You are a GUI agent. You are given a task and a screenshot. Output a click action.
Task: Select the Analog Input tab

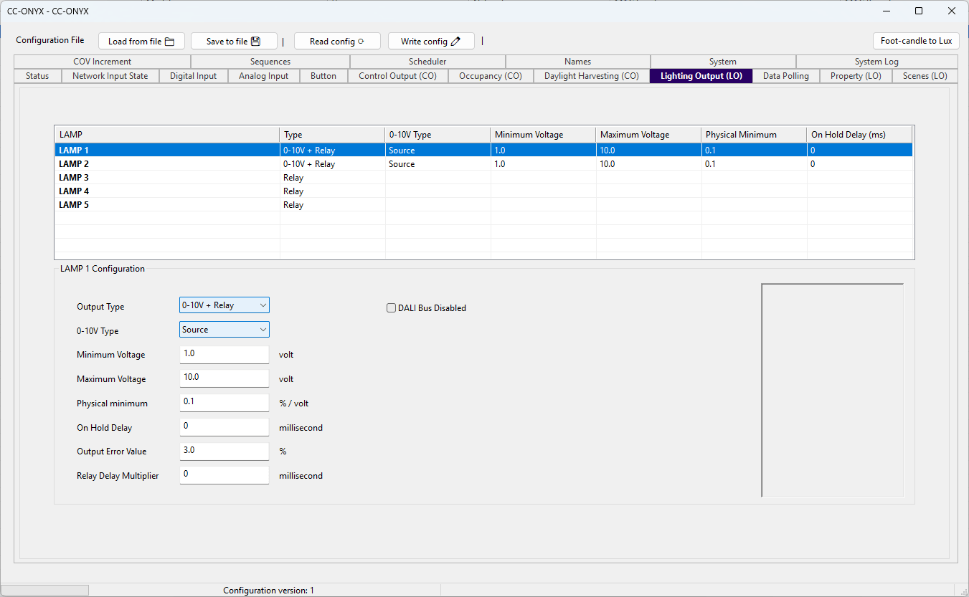[263, 76]
